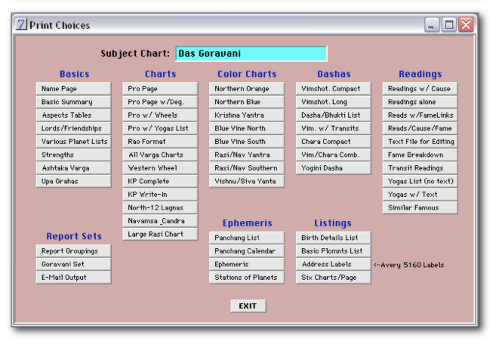This screenshot has width=499, height=344.
Task: Print Address Labels listing
Action: (333, 264)
